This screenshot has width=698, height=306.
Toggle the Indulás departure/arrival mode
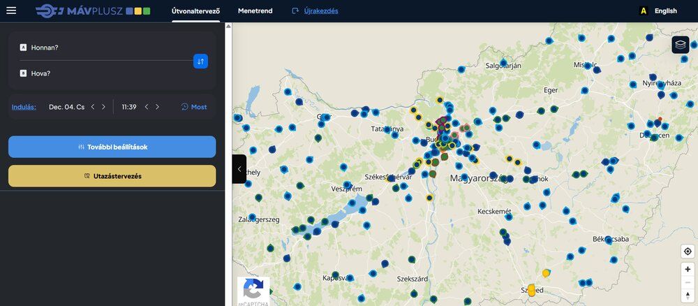click(x=24, y=107)
